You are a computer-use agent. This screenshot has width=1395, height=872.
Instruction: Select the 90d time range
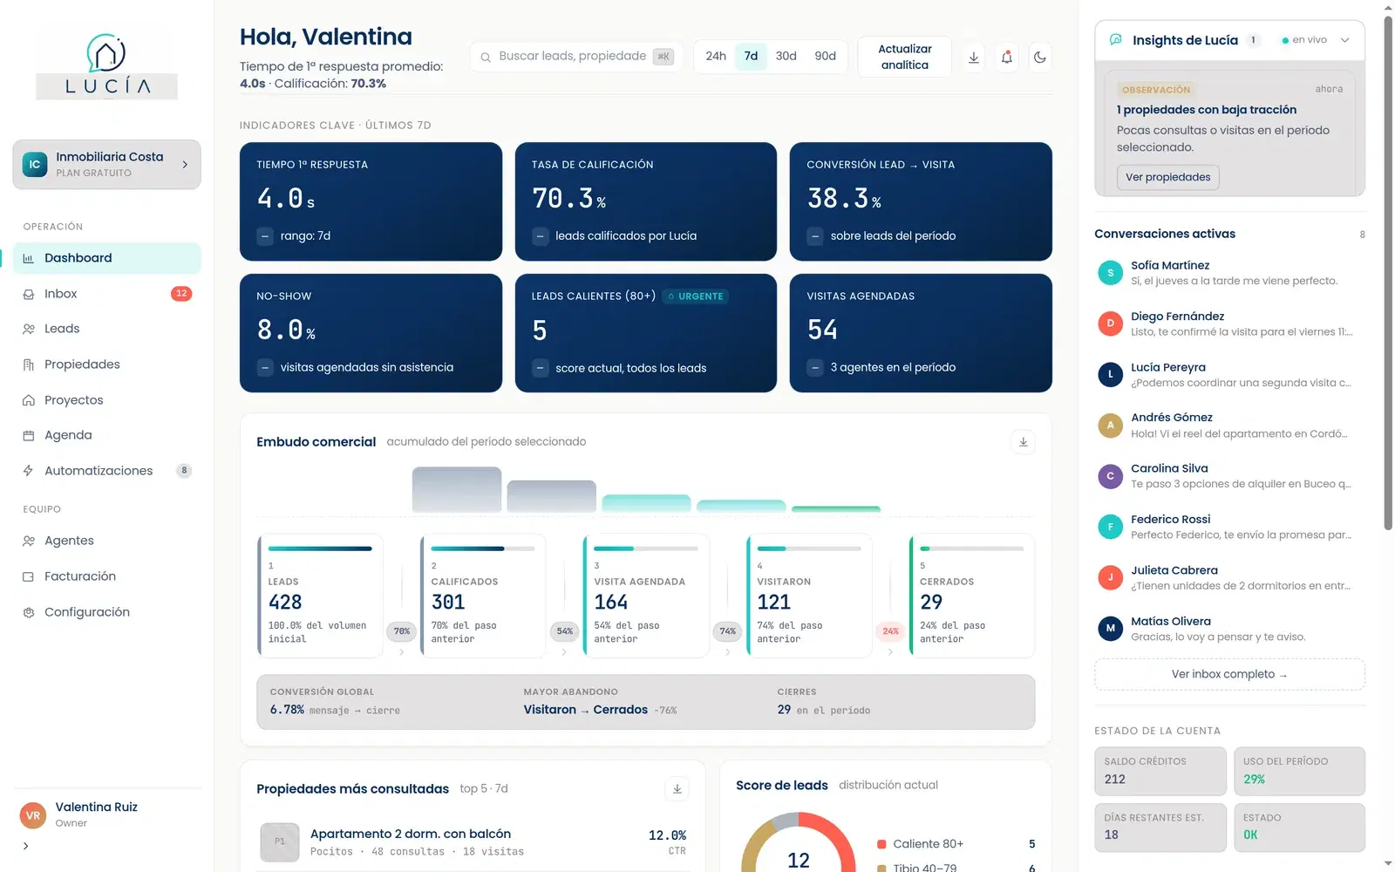825,56
